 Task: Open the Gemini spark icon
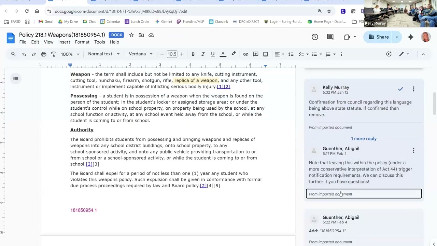pyautogui.click(x=411, y=37)
